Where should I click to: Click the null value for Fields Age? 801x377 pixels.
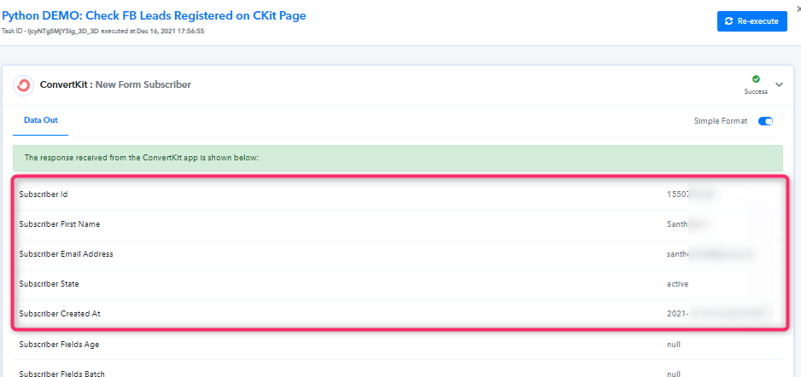pyautogui.click(x=673, y=345)
